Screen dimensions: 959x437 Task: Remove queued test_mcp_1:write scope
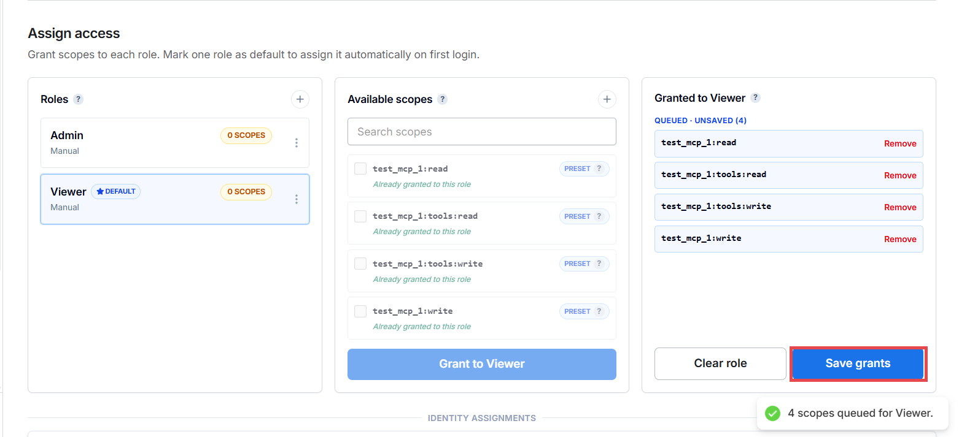coord(900,239)
